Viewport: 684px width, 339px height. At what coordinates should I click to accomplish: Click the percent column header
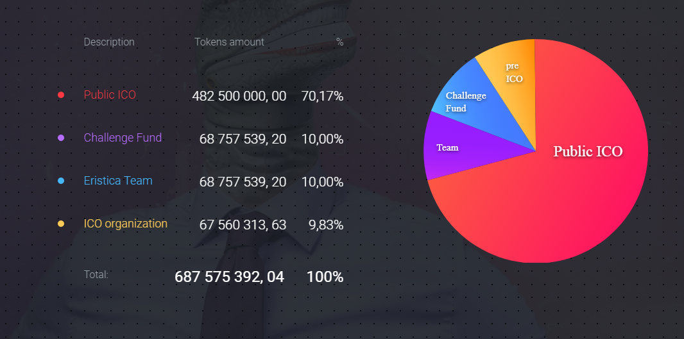(x=339, y=42)
